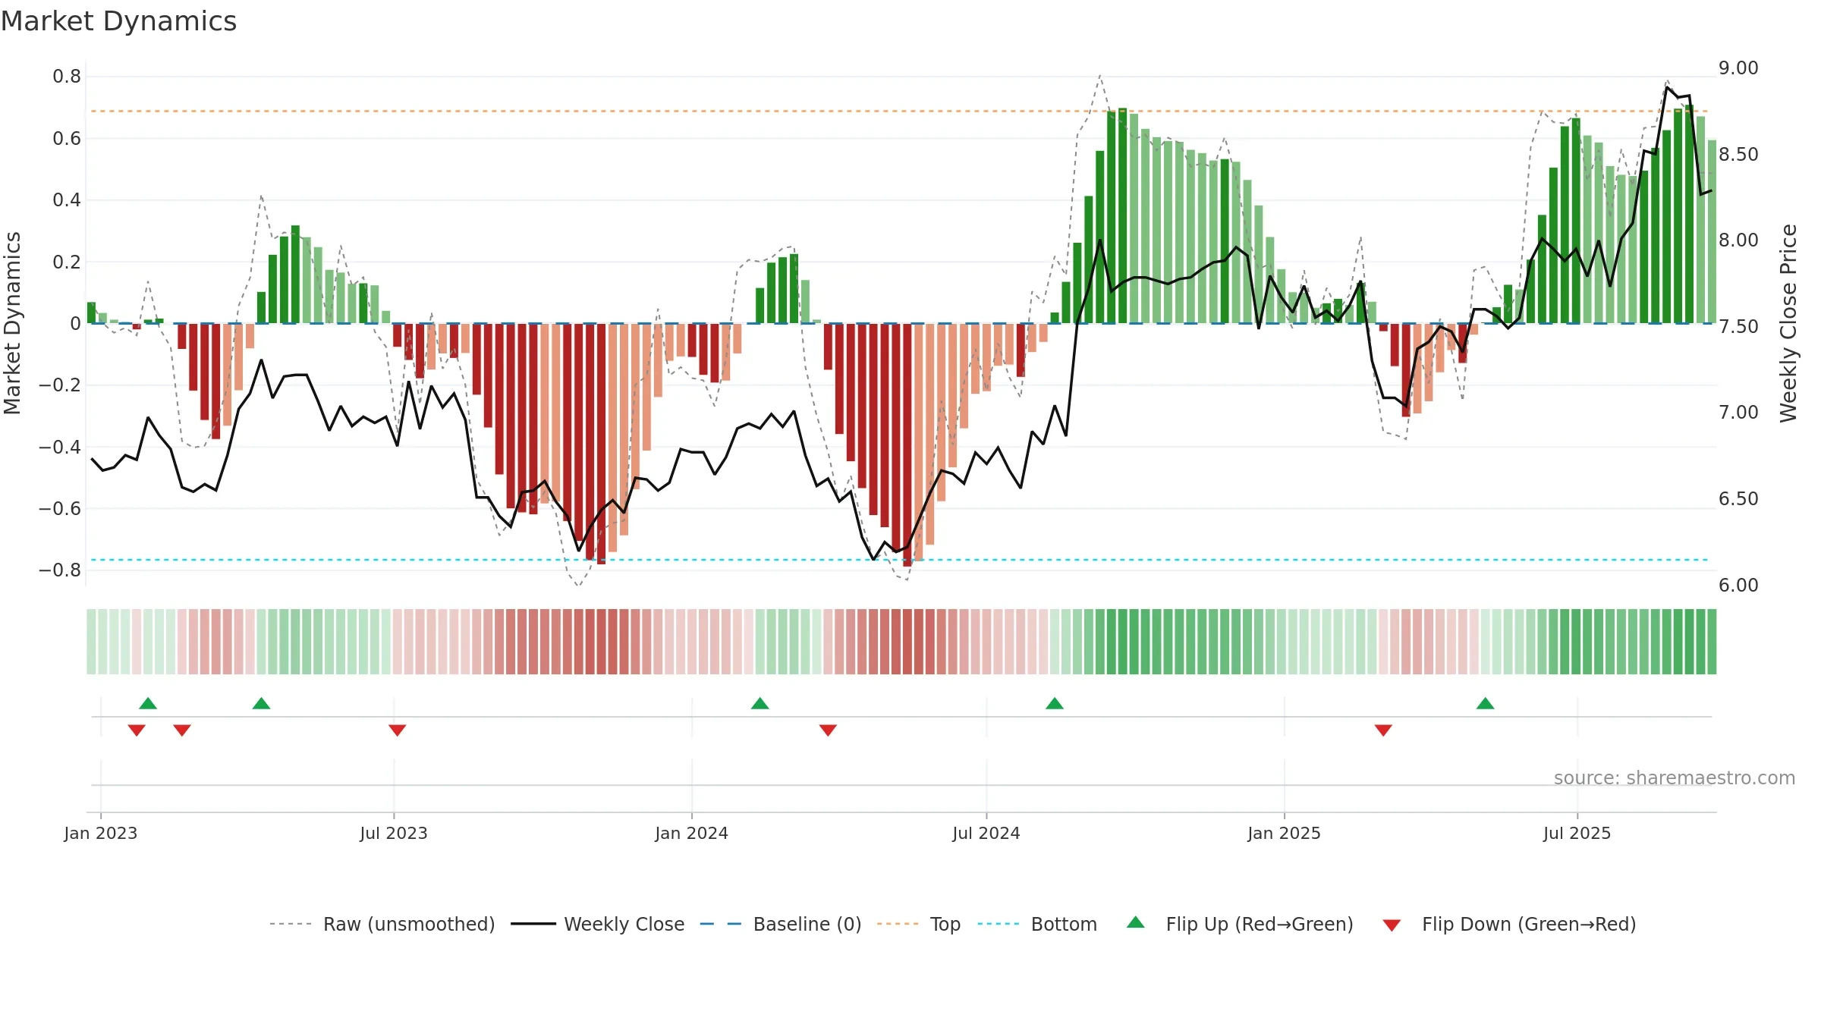1821x1024 pixels.
Task: Click the −0.4 left axis tick label
Action: 60,447
